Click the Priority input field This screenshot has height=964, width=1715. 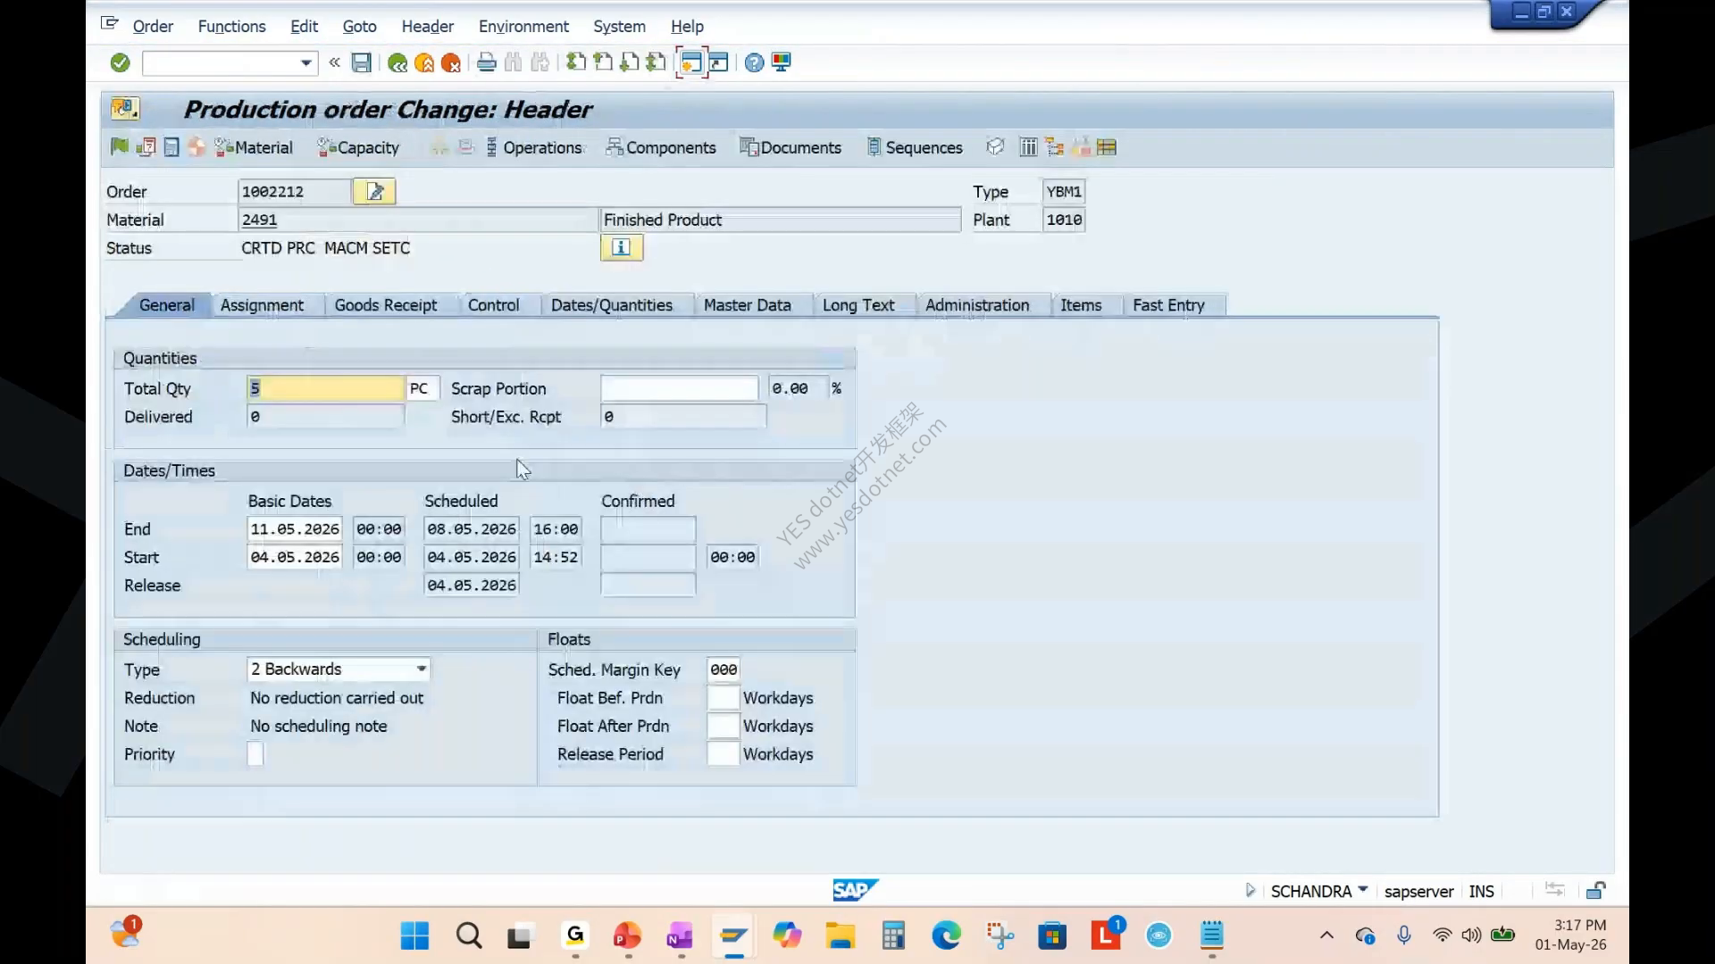255,754
